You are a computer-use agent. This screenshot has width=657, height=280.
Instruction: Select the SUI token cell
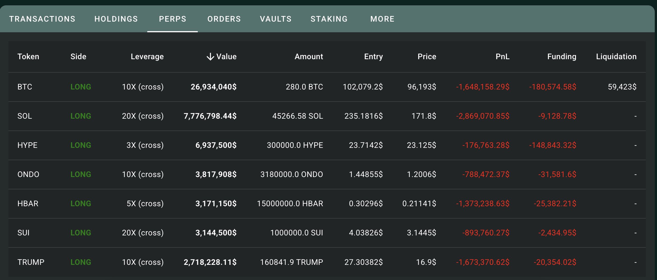pyautogui.click(x=24, y=233)
